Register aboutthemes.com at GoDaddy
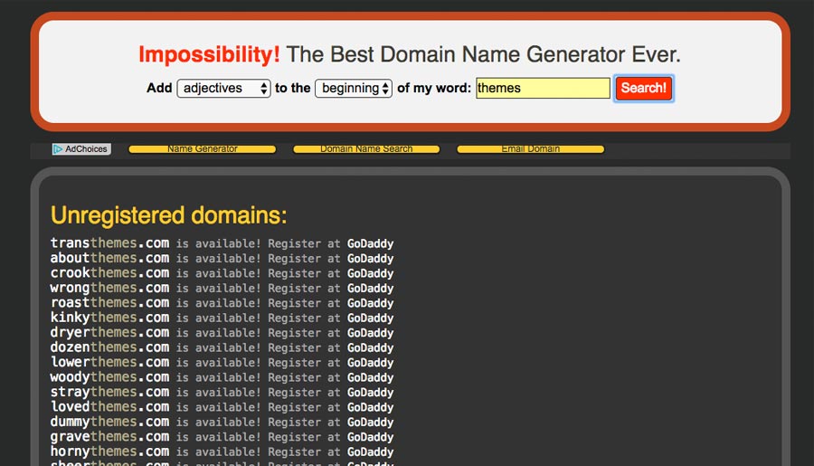The height and width of the screenshot is (466, 814). pyautogui.click(x=370, y=259)
